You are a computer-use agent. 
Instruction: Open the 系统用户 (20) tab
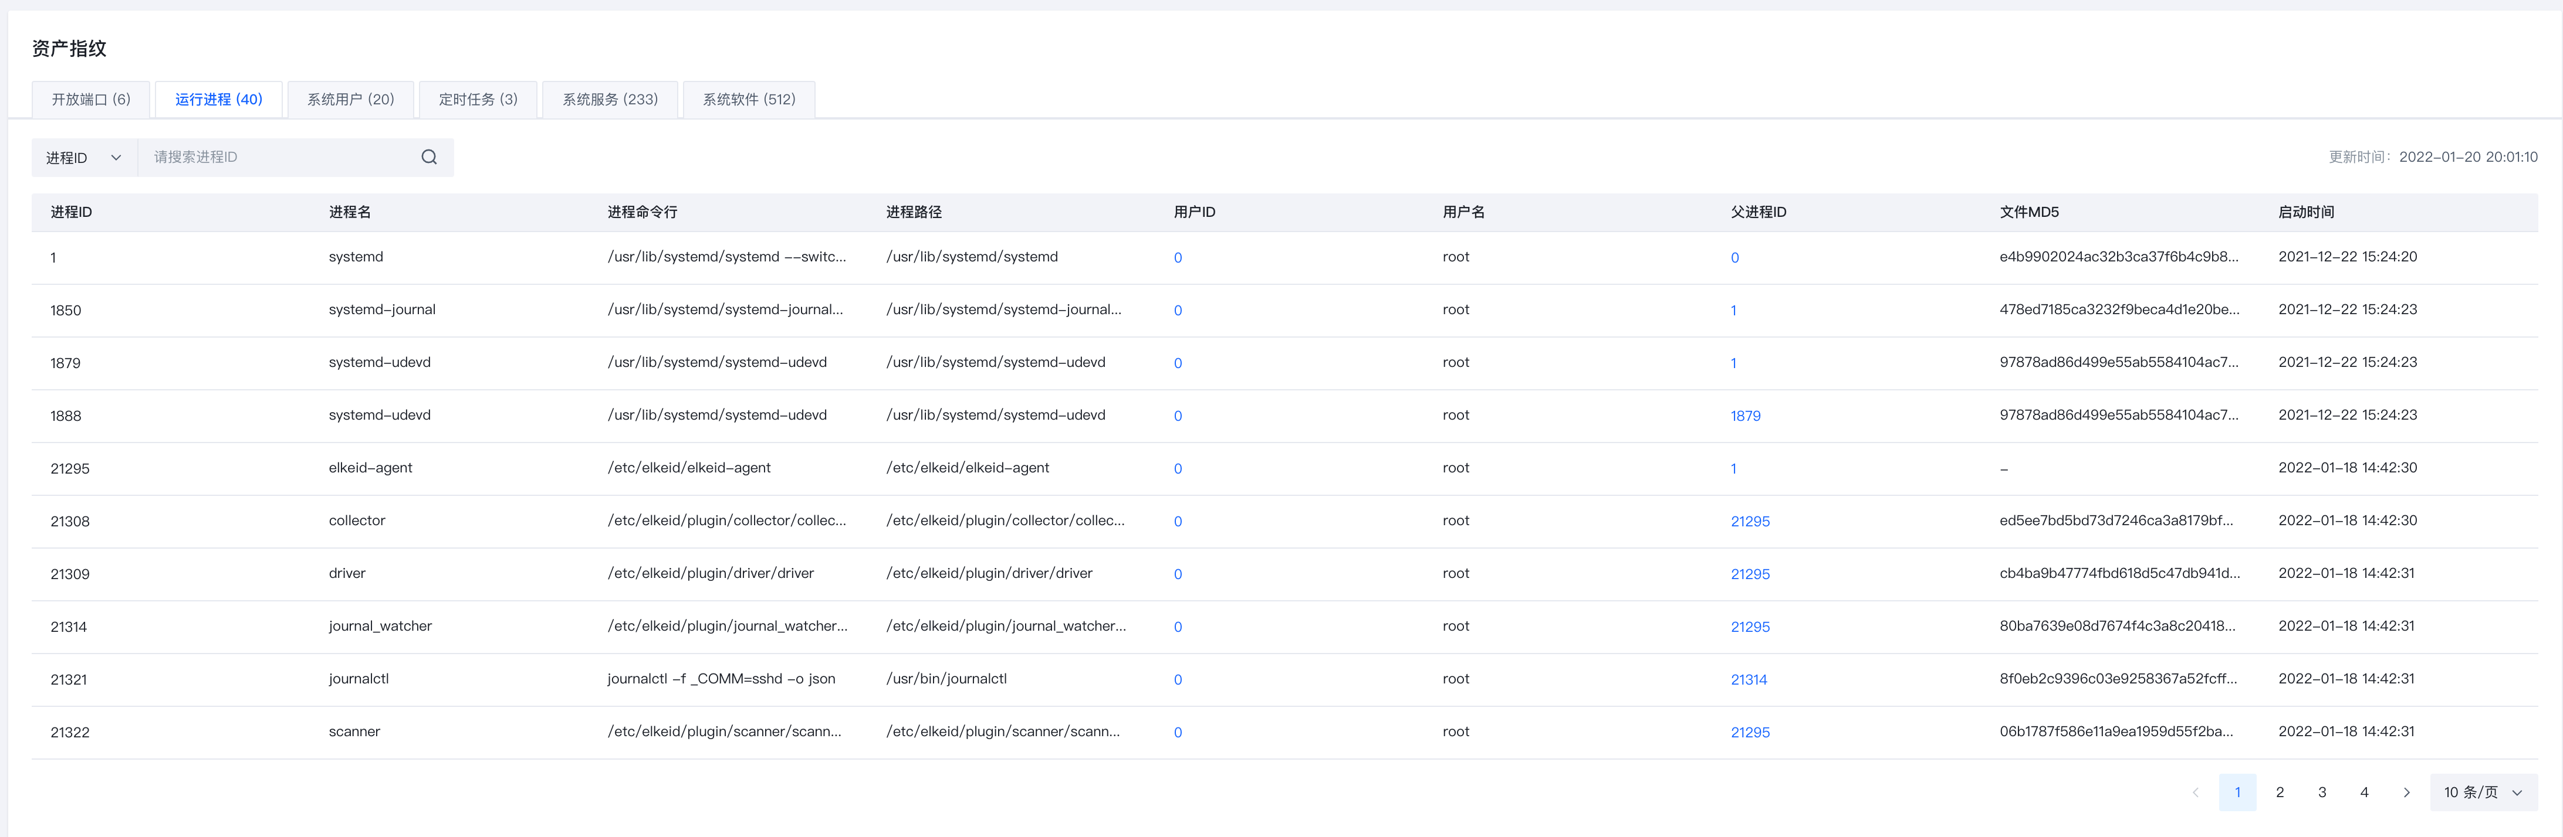point(350,100)
